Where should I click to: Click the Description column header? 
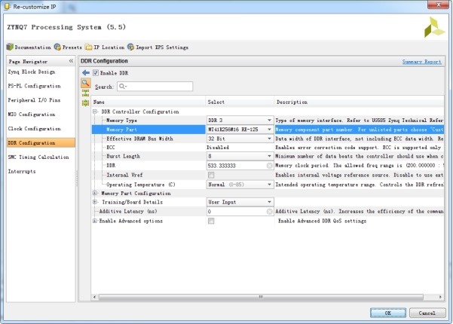click(359, 102)
